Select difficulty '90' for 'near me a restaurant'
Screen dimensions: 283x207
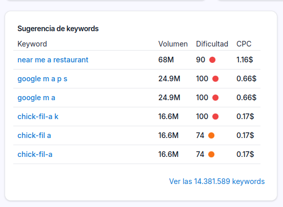pyautogui.click(x=201, y=60)
